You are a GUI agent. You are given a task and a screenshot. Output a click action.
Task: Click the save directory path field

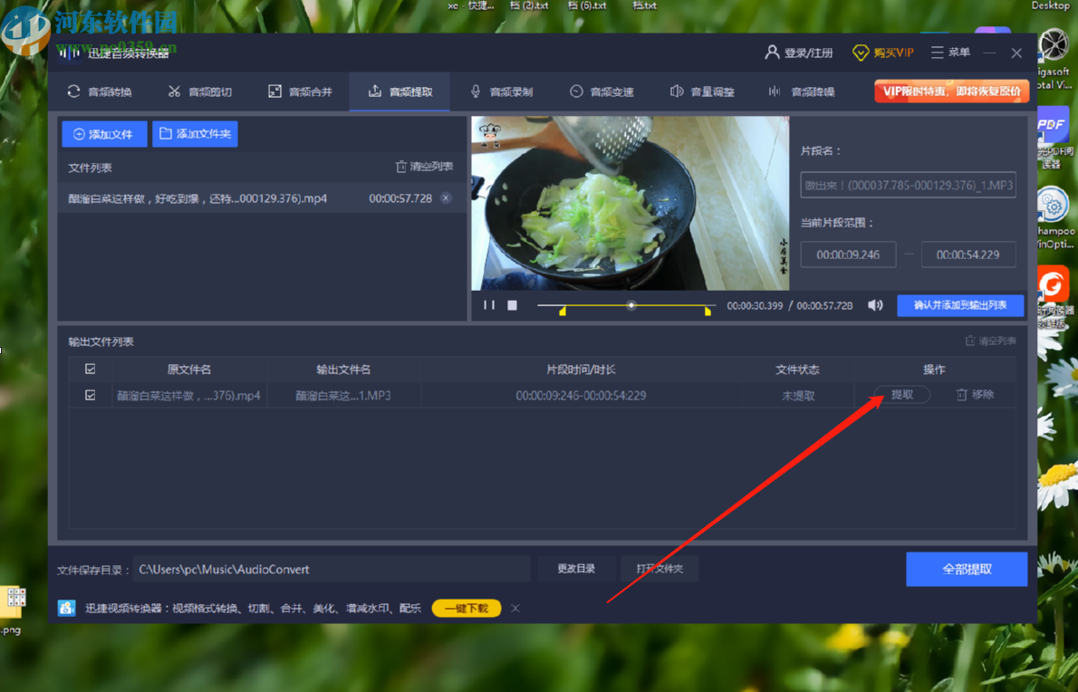tap(332, 569)
